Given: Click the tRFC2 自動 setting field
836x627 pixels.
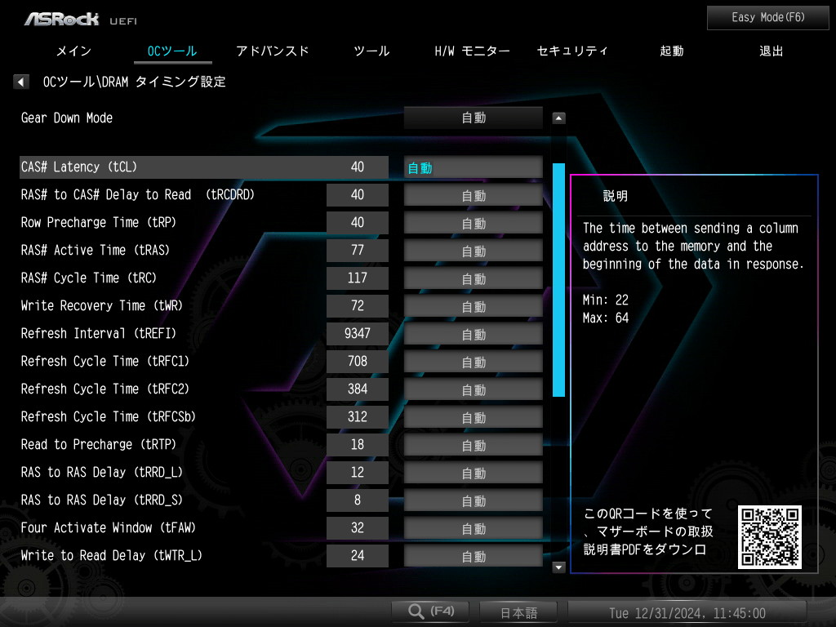Looking at the screenshot, I should point(474,389).
